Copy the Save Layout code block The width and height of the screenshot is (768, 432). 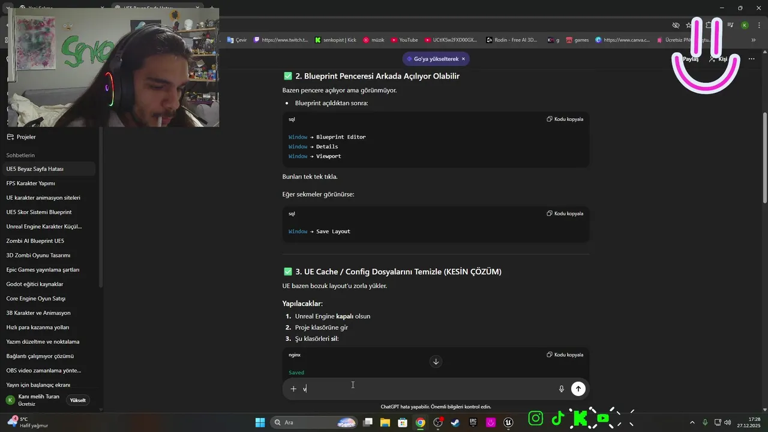(565, 213)
